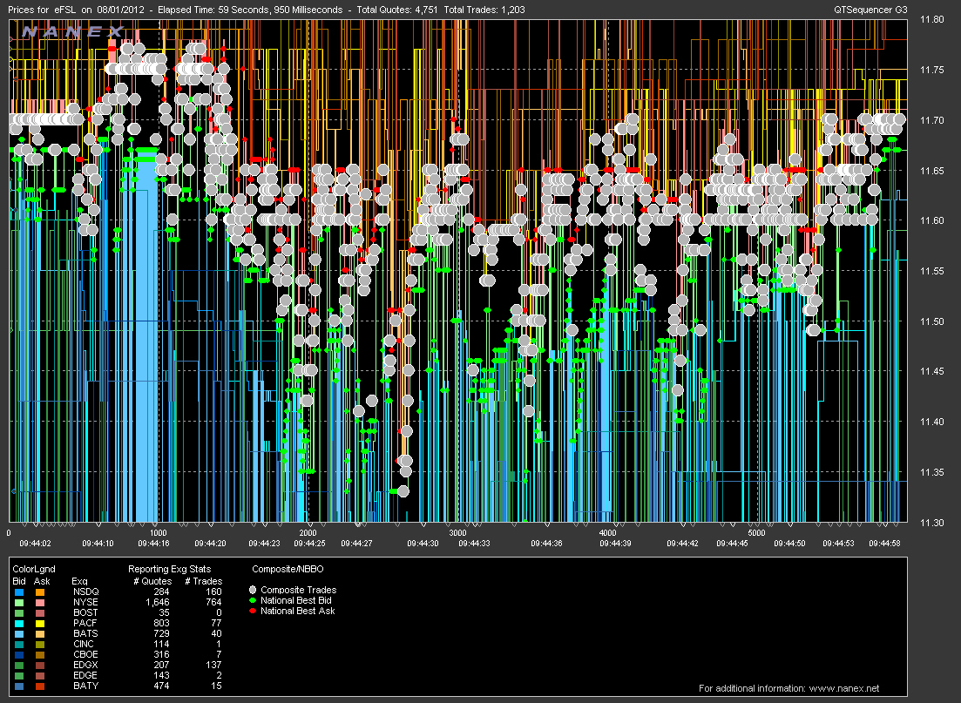Click the 11.50 price axis label
961x703 pixels.
[x=931, y=321]
